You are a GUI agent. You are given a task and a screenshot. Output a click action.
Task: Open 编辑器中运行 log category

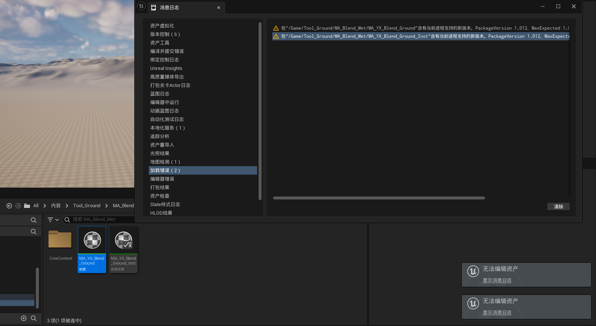[x=203, y=102]
